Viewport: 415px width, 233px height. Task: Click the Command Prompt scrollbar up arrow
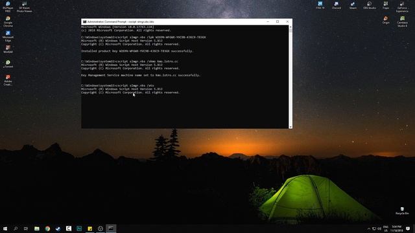coord(290,27)
